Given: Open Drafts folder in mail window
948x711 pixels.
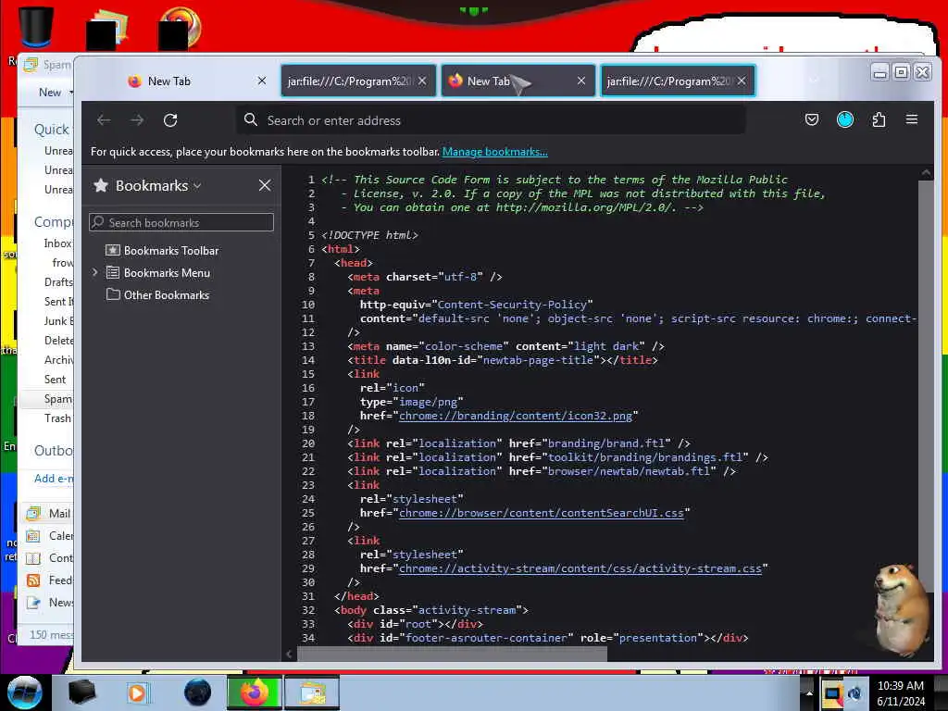Looking at the screenshot, I should tap(58, 282).
